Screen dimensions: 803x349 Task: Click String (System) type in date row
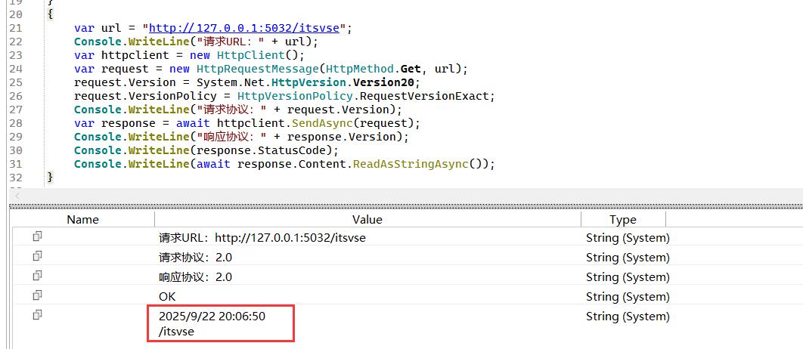click(x=628, y=317)
